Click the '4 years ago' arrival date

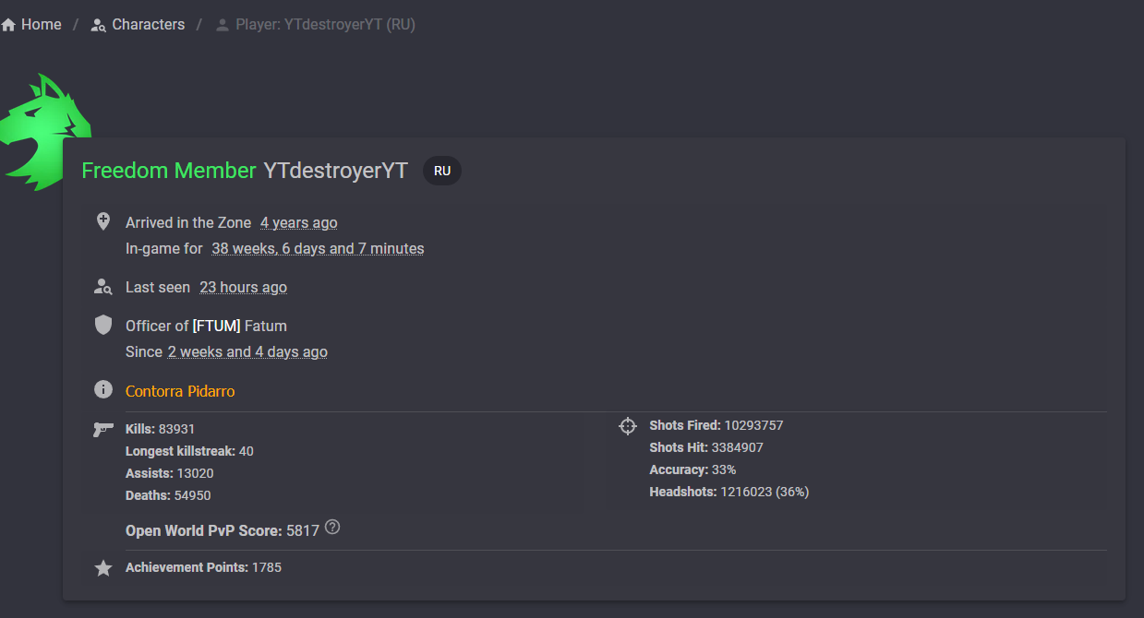pyautogui.click(x=298, y=222)
